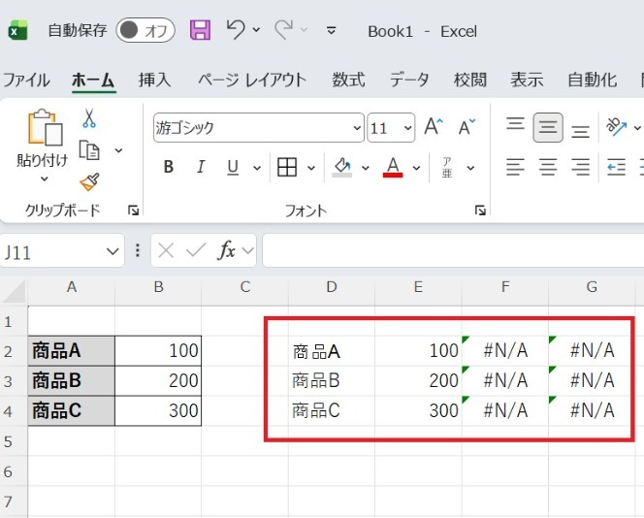Open the フォント dialog launcher
Image resolution: width=644 pixels, height=518 pixels.
click(480, 210)
